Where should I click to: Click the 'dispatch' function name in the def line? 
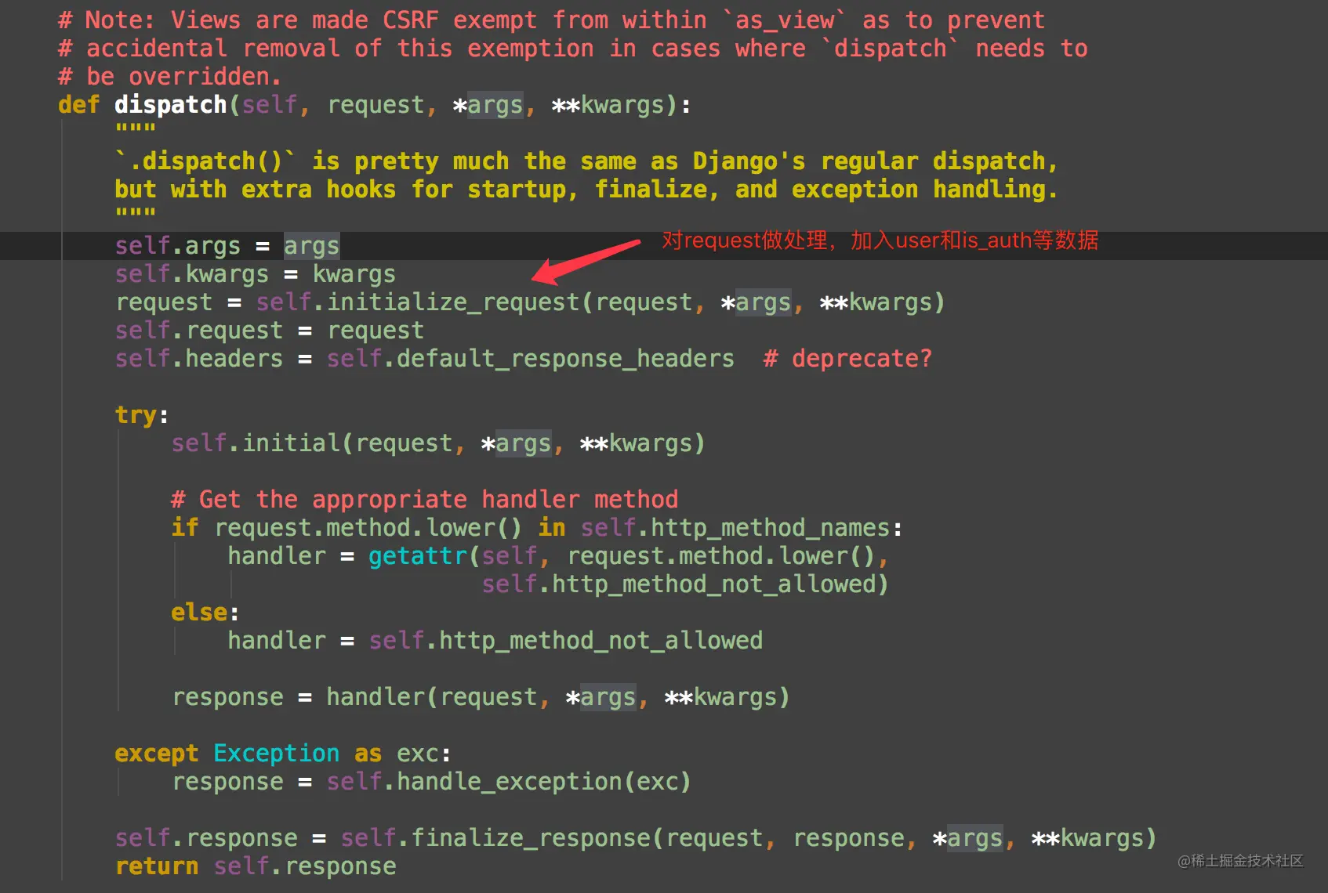(170, 104)
